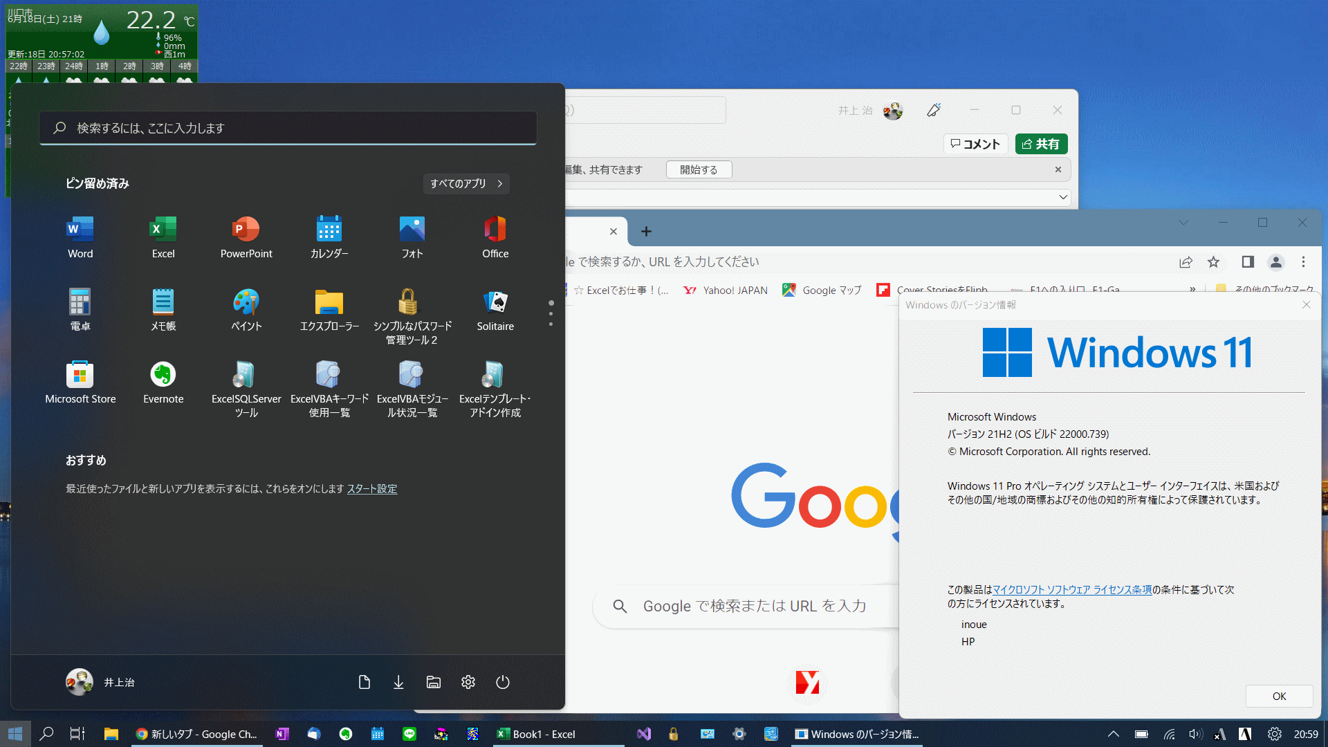Viewport: 1328px width, 747px height.
Task: Click OK in Windows version dialog
Action: [x=1279, y=696]
